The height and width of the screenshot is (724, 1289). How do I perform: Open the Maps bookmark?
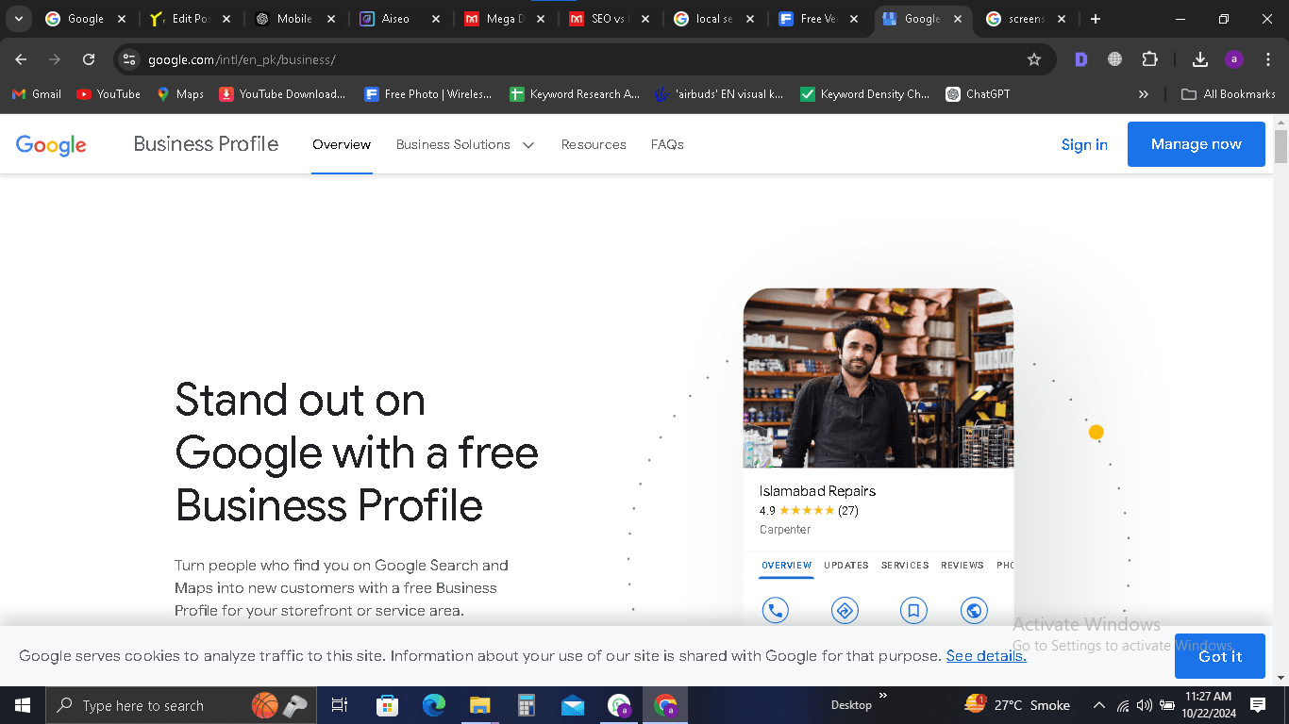[180, 94]
